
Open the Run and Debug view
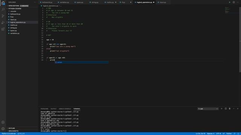(x=3, y=22)
